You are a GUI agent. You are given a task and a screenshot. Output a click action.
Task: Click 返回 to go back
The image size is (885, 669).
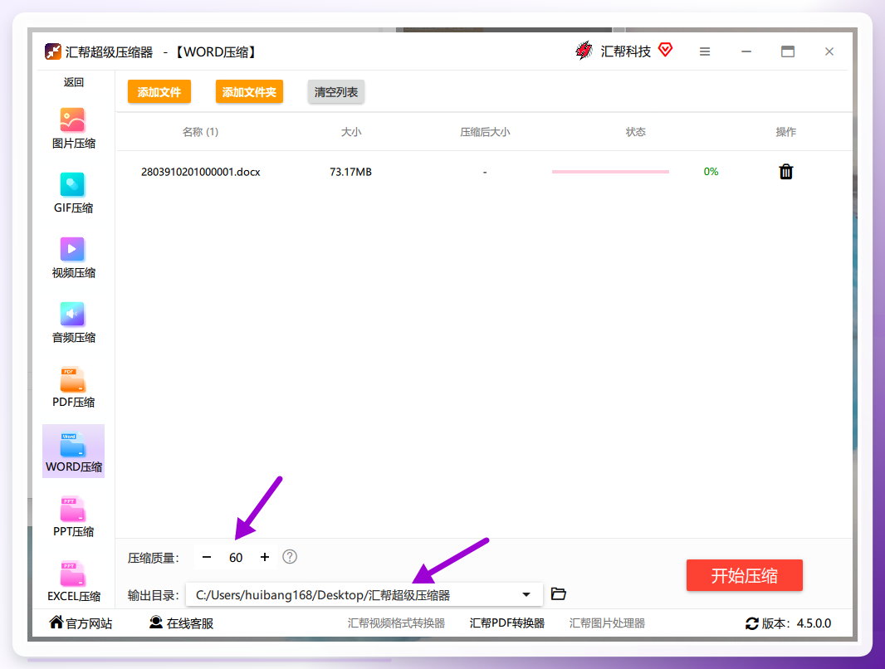click(73, 82)
